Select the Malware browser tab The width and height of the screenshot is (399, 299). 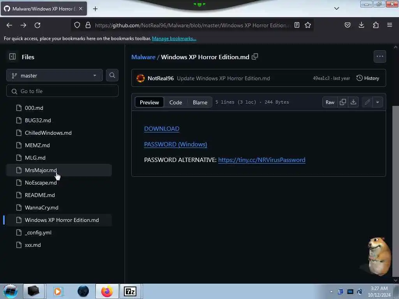pyautogui.click(x=44, y=9)
